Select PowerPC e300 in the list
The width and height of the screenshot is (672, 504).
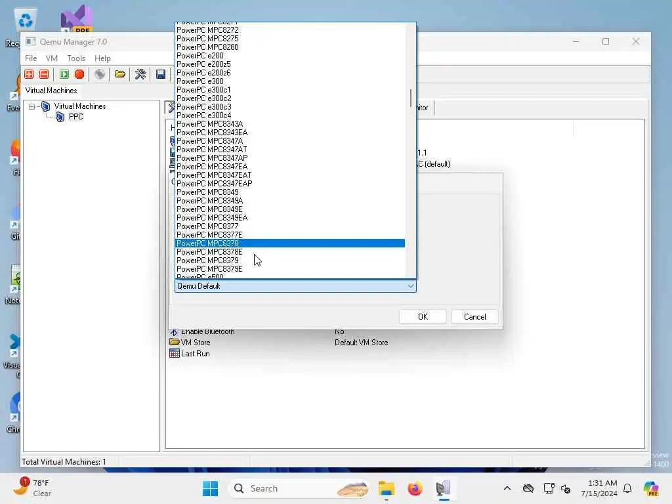coord(290,81)
